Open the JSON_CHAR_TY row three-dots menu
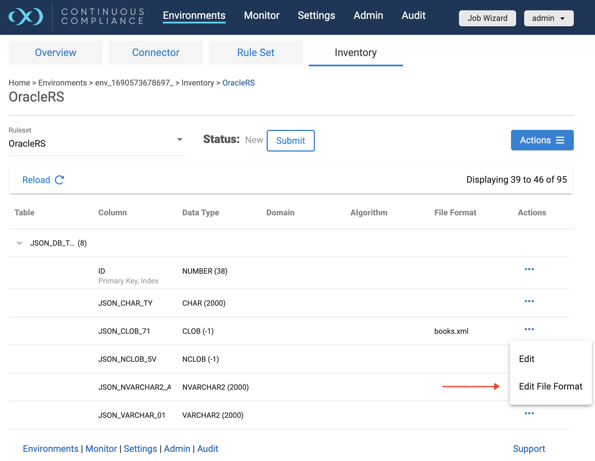This screenshot has width=595, height=461. click(x=529, y=301)
